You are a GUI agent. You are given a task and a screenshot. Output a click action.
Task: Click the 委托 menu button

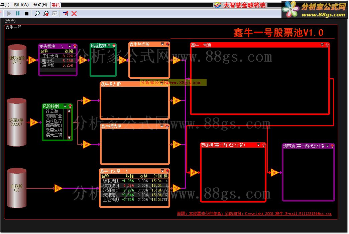coord(55,5)
